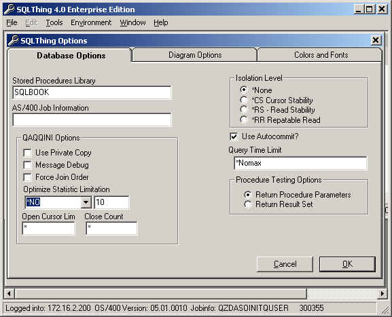Click the horizontal scrollbar right arrow
This screenshot has height=317, width=392.
382,293
